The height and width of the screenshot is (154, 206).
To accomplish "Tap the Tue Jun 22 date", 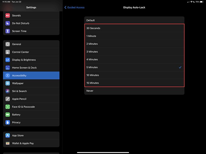I will [16, 2].
